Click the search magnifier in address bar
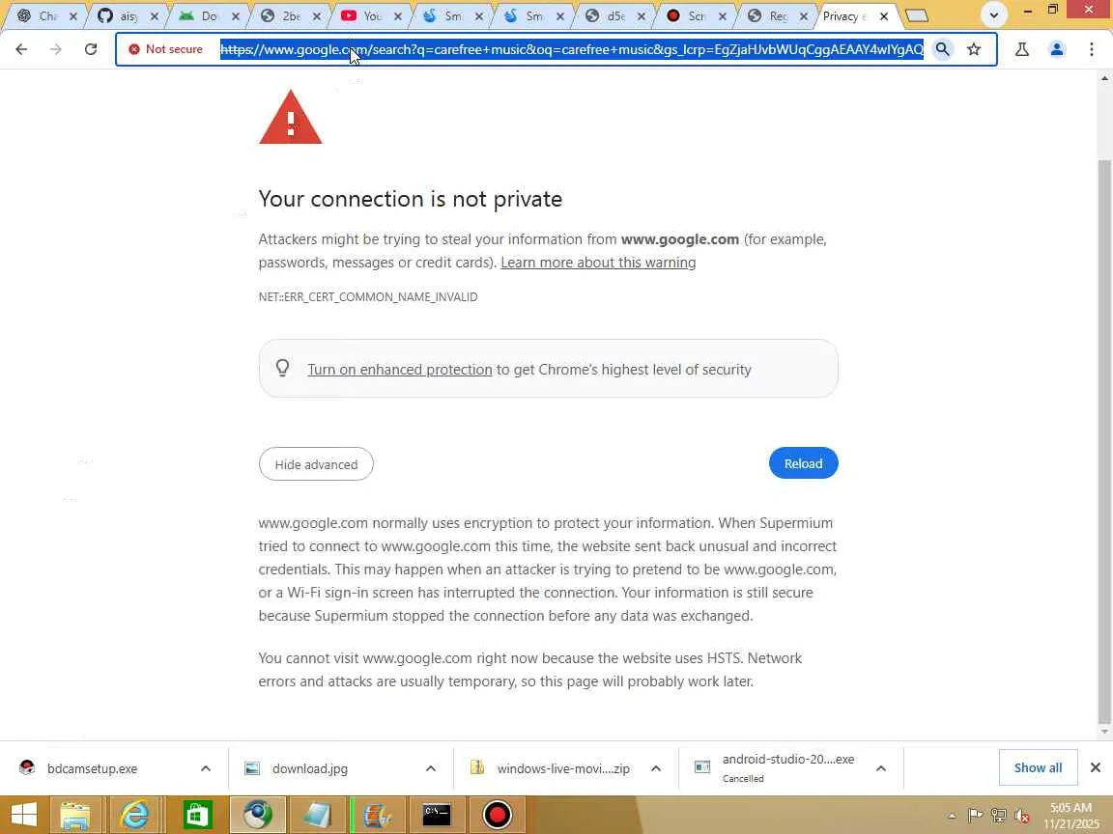The width and height of the screenshot is (1113, 834). coord(942,49)
